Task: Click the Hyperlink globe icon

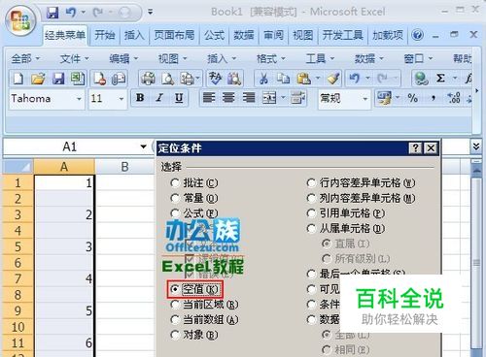Action: click(x=421, y=79)
